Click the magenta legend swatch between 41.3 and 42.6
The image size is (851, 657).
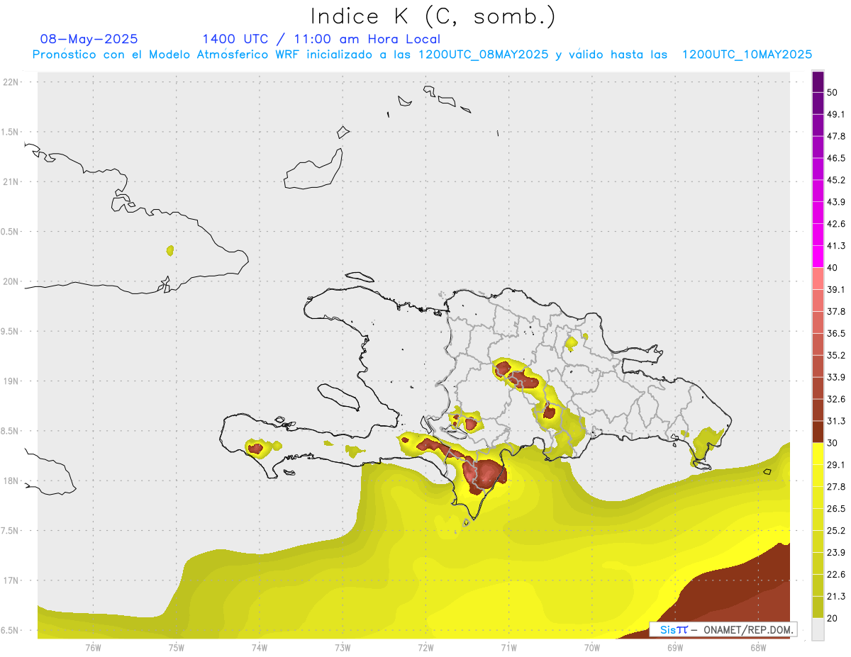(x=818, y=235)
